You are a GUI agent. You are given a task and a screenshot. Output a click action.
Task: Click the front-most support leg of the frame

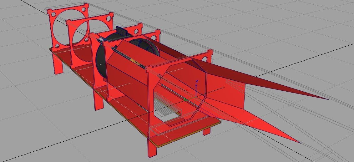[x=152, y=147]
